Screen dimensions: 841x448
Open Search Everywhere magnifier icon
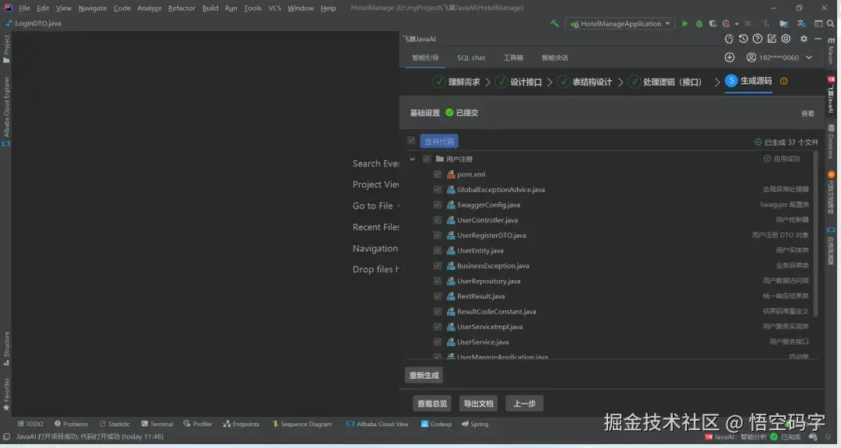[830, 23]
